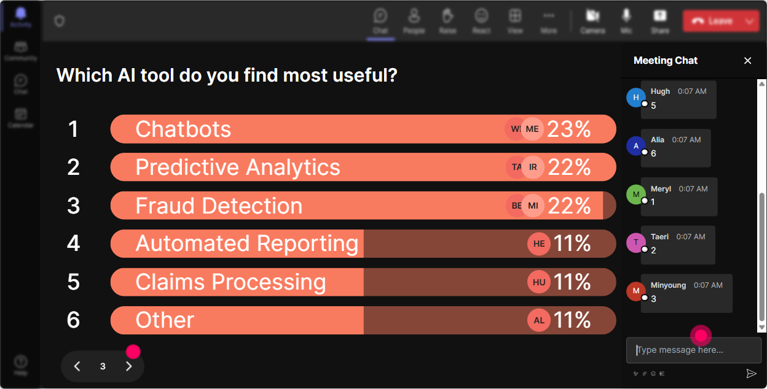Open the View layout options
Viewport: 767px width, 389px height.
[x=515, y=21]
